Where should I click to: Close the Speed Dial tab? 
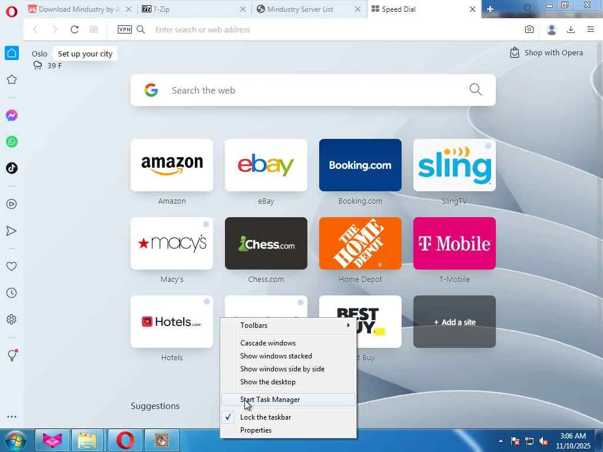tap(473, 9)
